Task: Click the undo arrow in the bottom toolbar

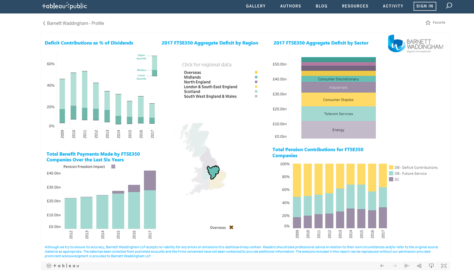Action: (382, 266)
